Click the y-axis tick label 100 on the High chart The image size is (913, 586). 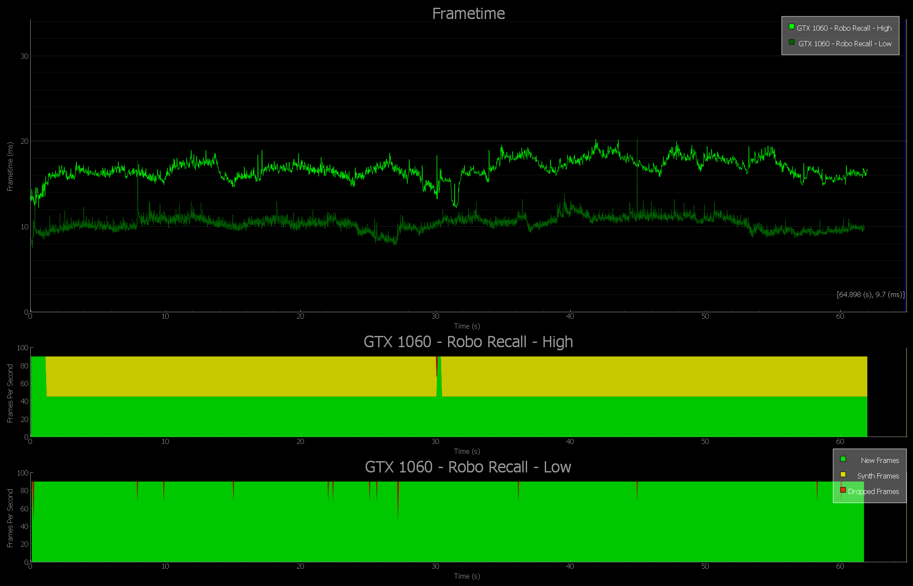22,348
